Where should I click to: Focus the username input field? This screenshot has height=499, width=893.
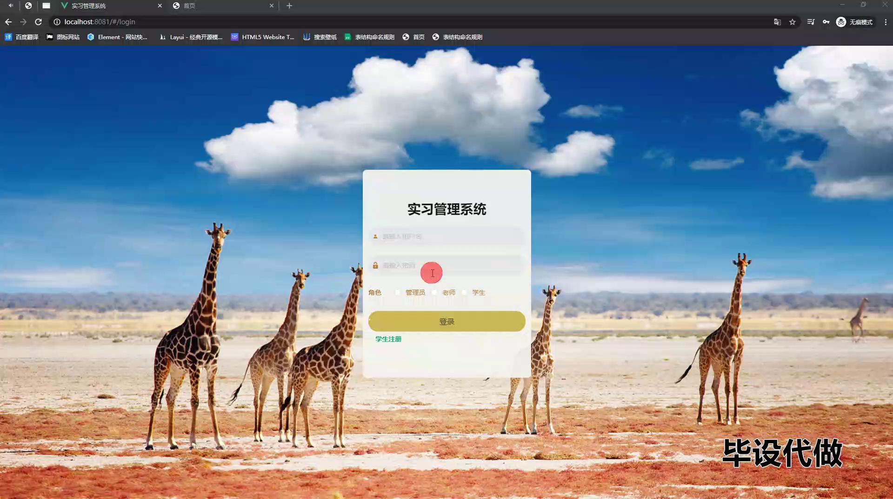point(449,236)
